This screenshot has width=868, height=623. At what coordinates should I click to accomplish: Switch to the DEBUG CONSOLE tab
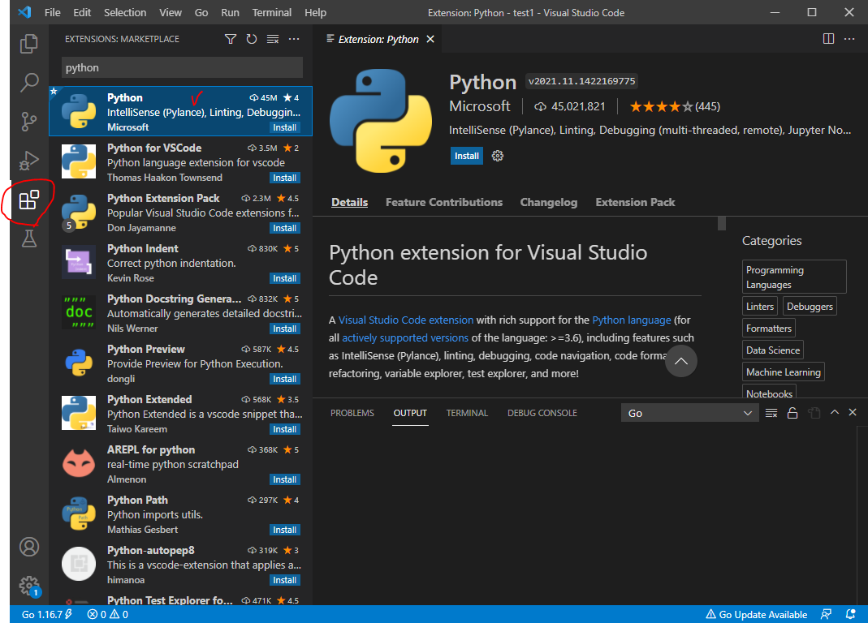tap(542, 413)
